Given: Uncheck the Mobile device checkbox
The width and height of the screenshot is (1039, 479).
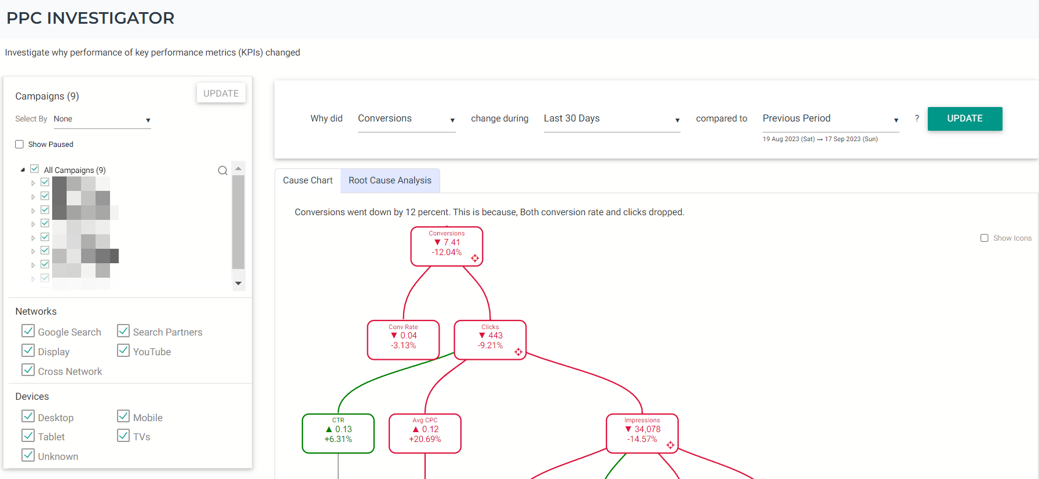Looking at the screenshot, I should pyautogui.click(x=123, y=417).
